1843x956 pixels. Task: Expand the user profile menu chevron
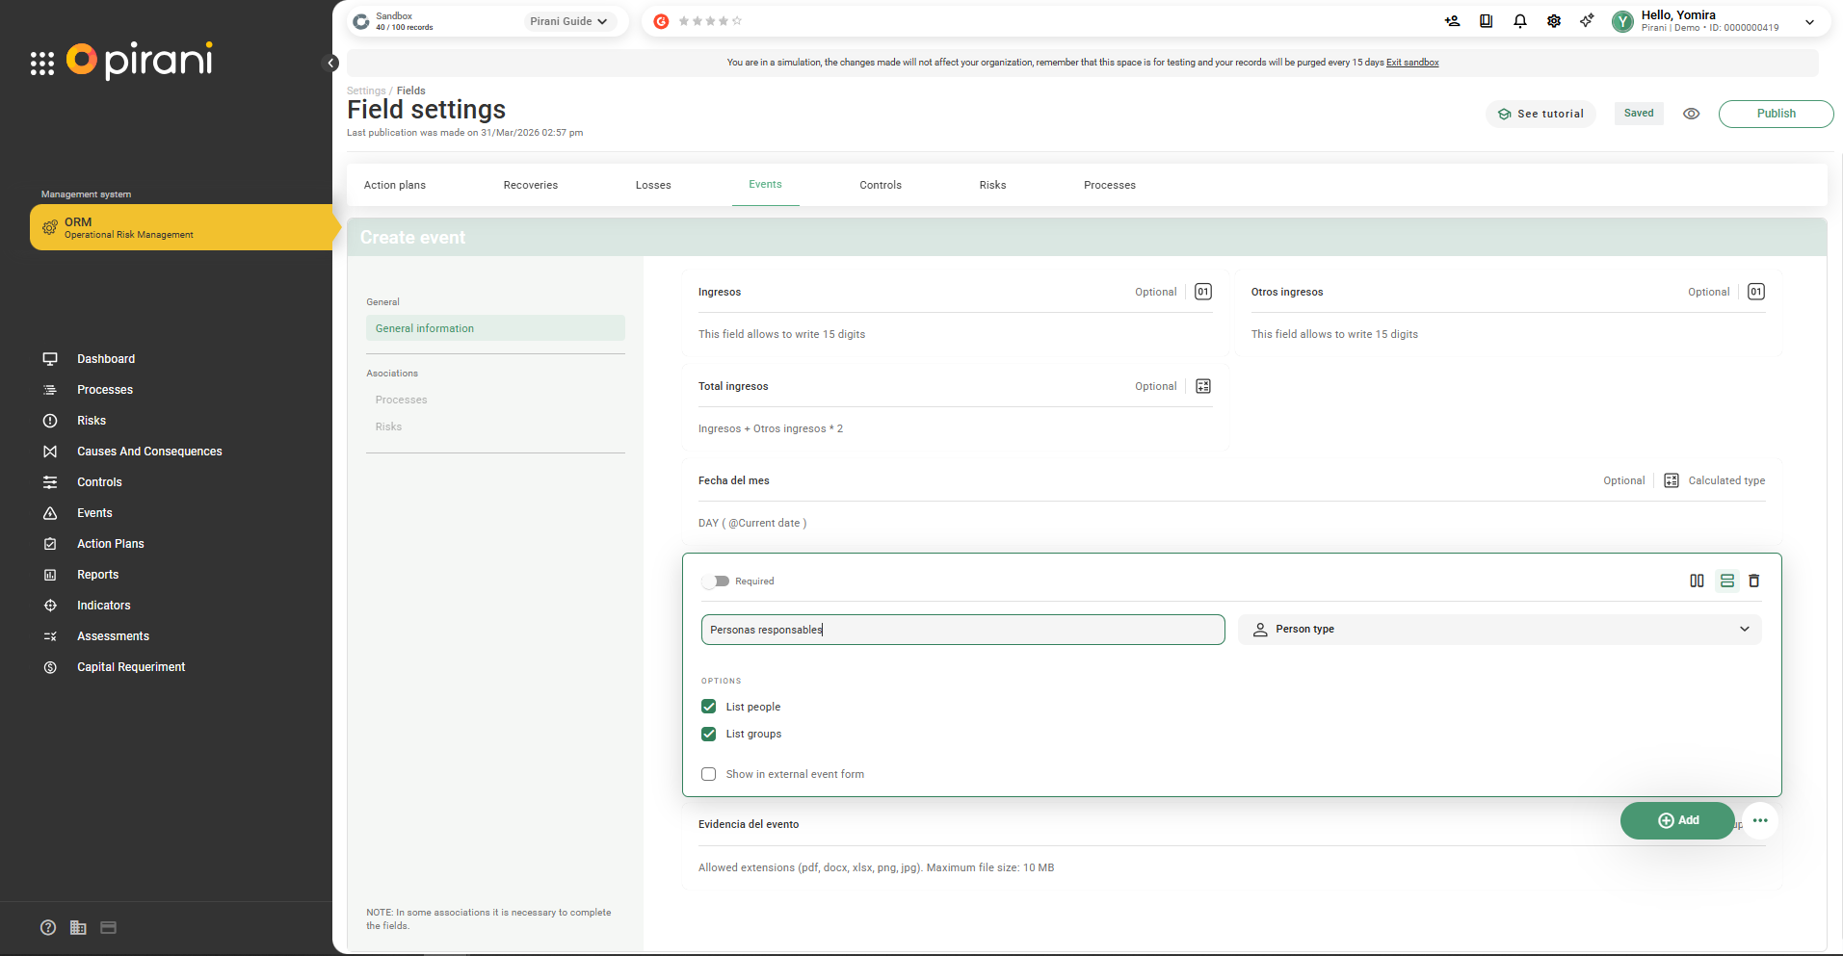point(1809,22)
